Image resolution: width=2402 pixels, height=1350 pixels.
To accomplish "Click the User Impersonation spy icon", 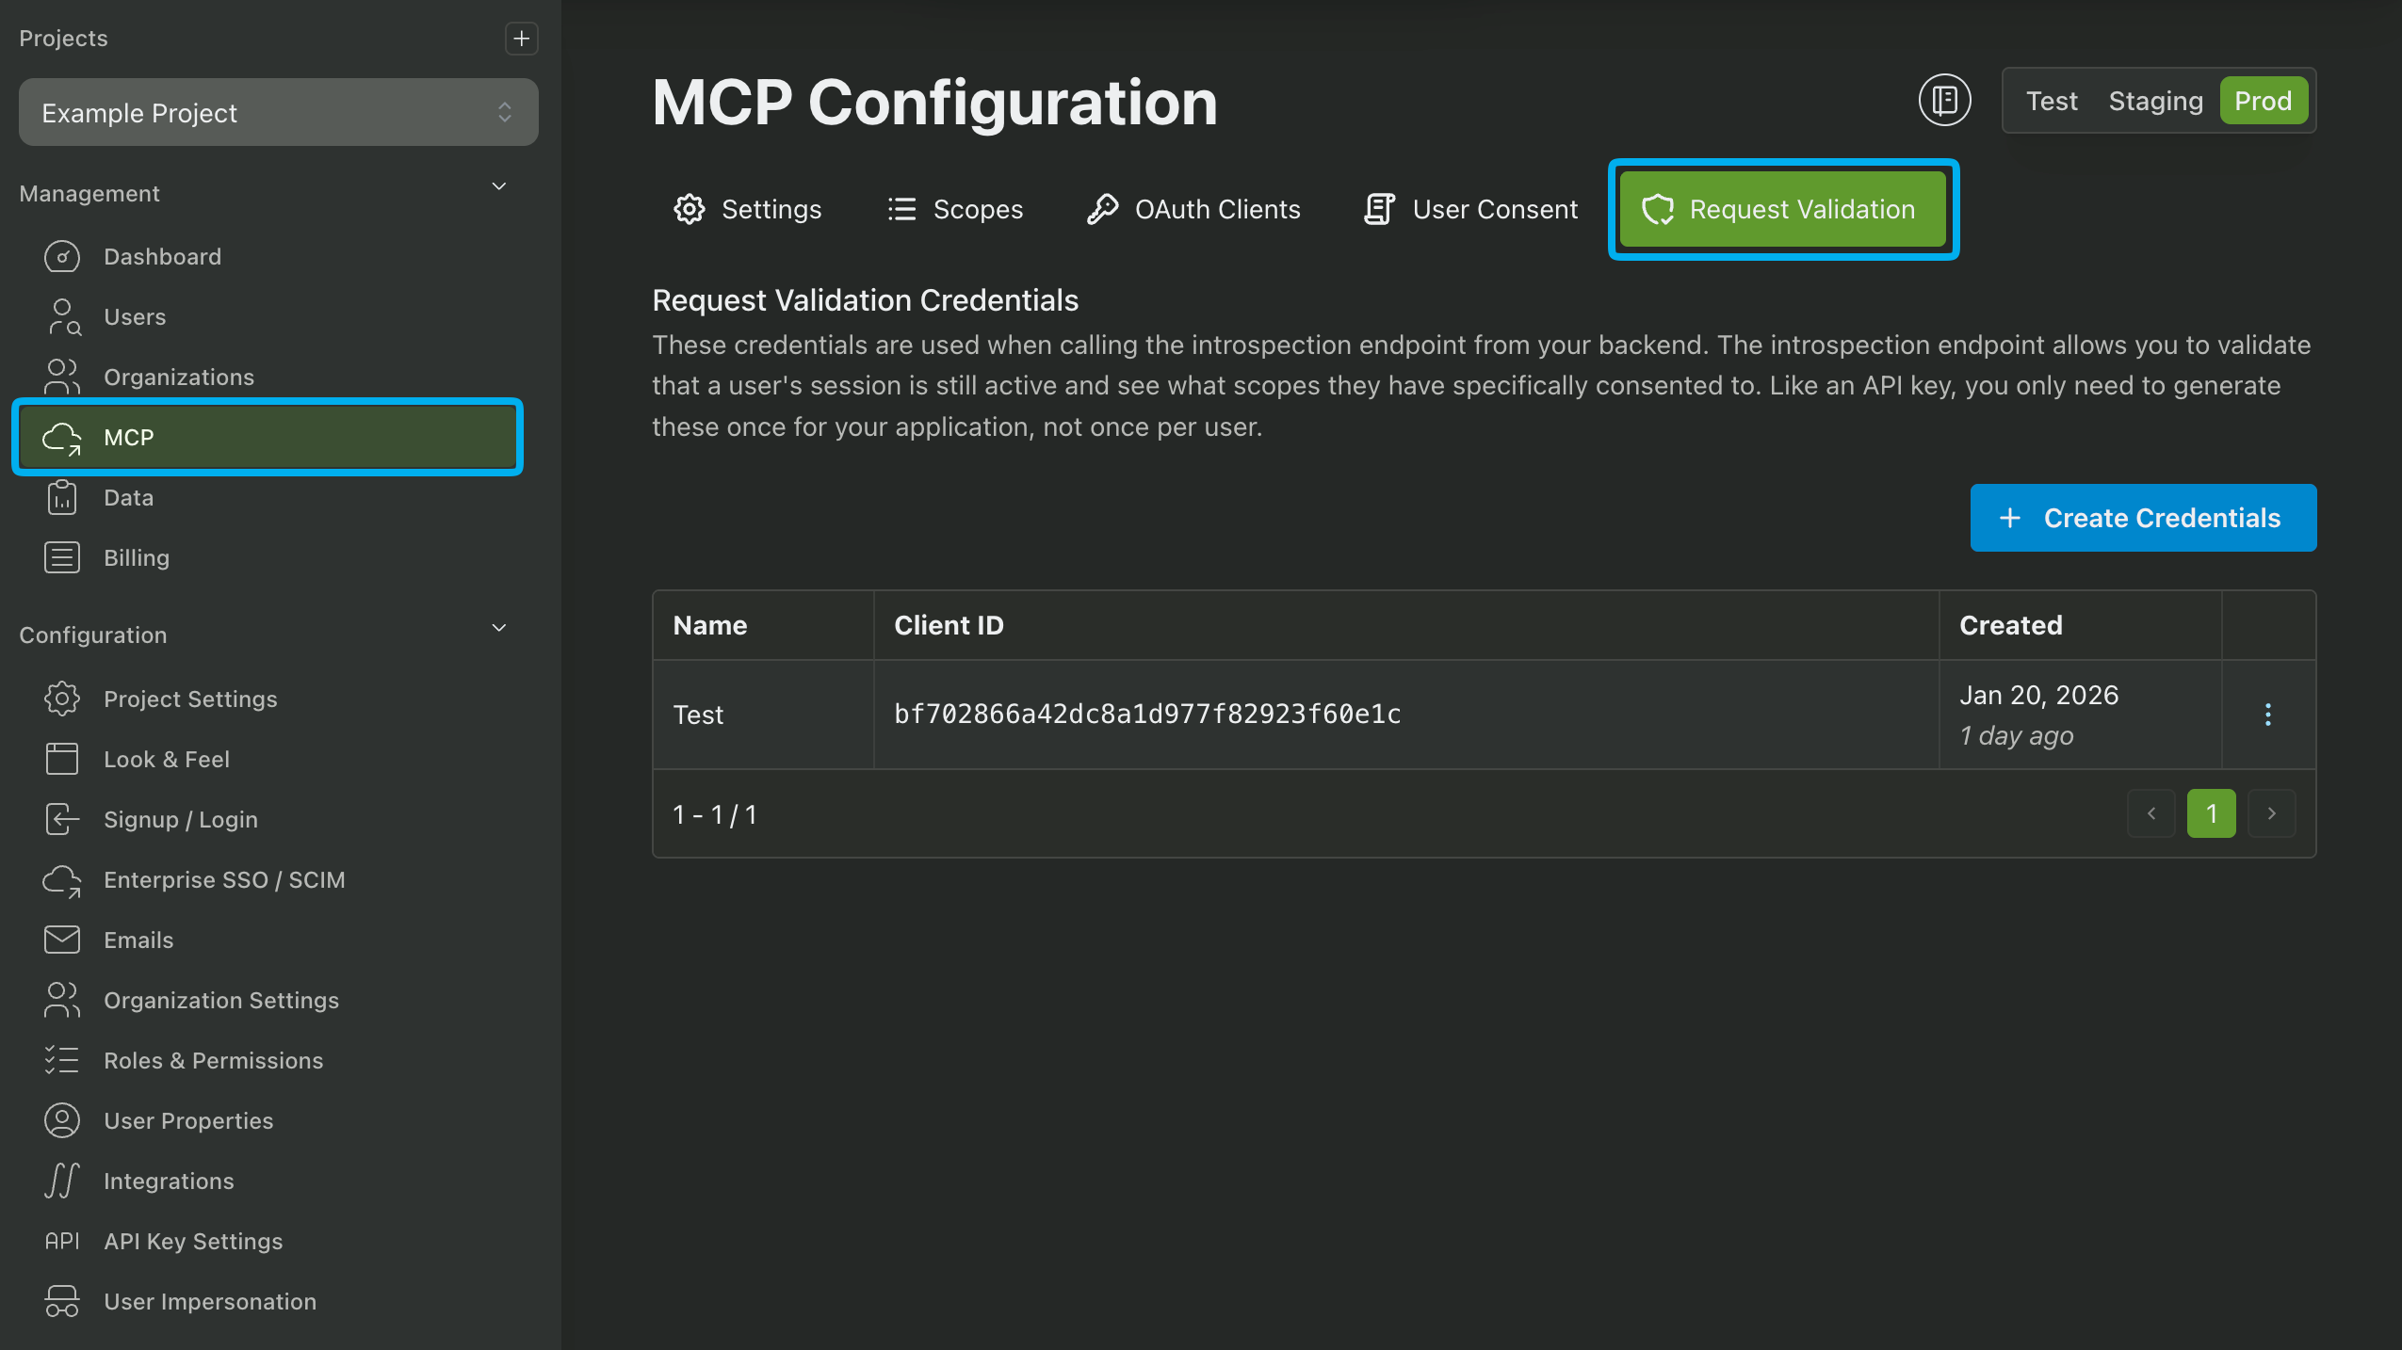I will [x=62, y=1301].
